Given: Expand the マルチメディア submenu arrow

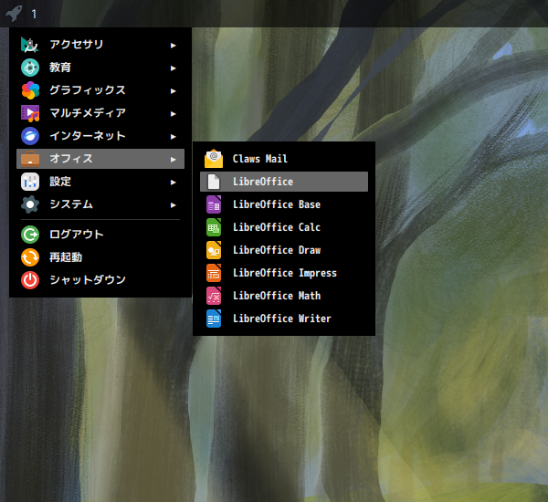Looking at the screenshot, I should 173,114.
